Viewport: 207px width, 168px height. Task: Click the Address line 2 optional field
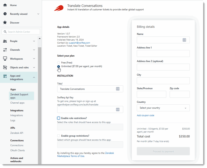pos(163,67)
